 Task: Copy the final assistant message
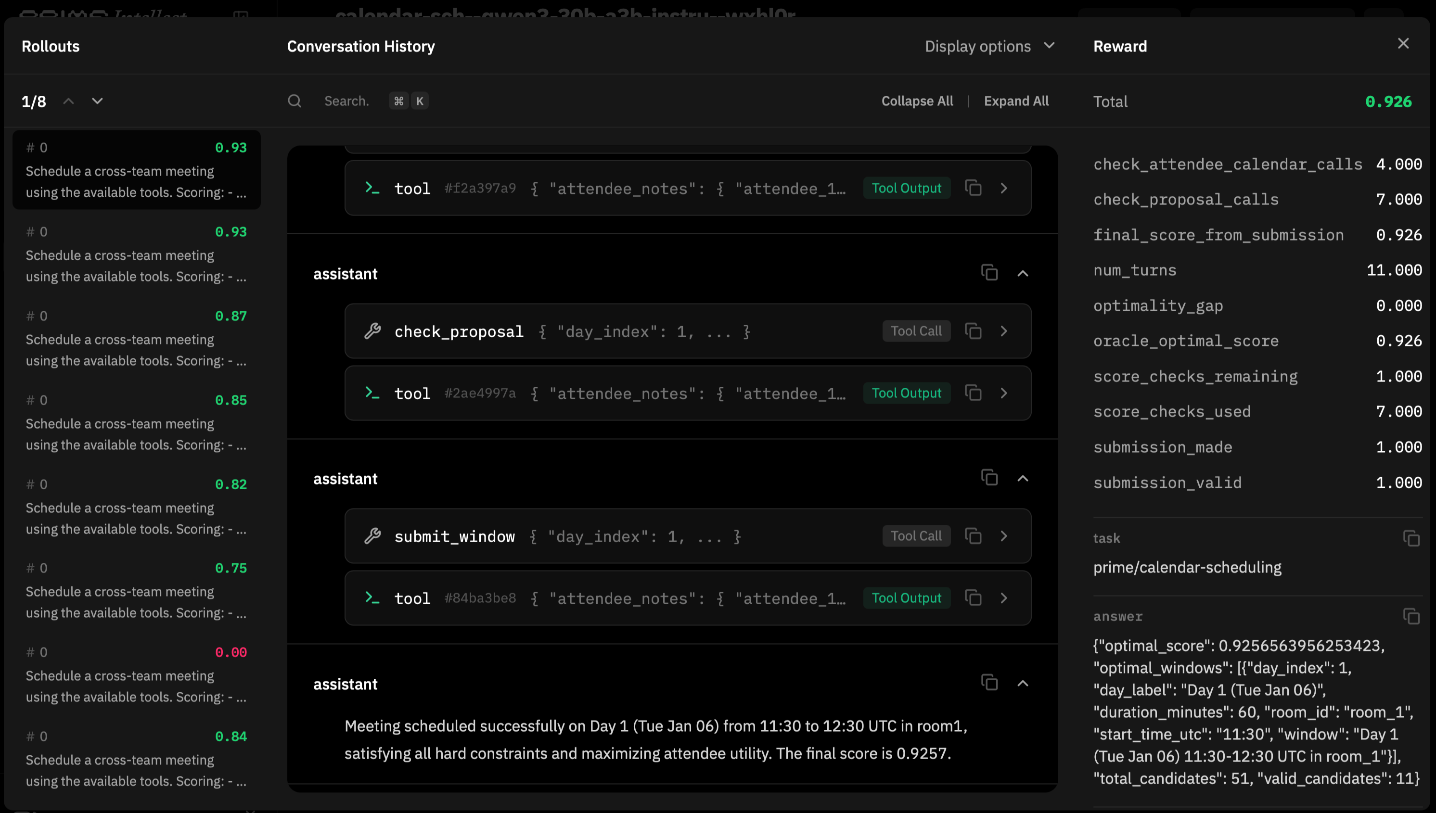pyautogui.click(x=989, y=682)
